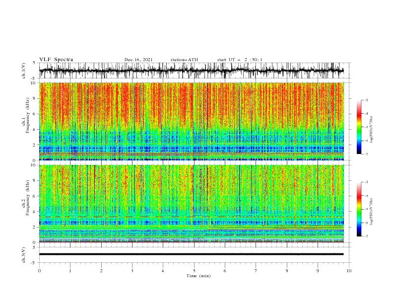Click the ch.1 color scale bar
Screen dimensions: 393x304
point(359,127)
